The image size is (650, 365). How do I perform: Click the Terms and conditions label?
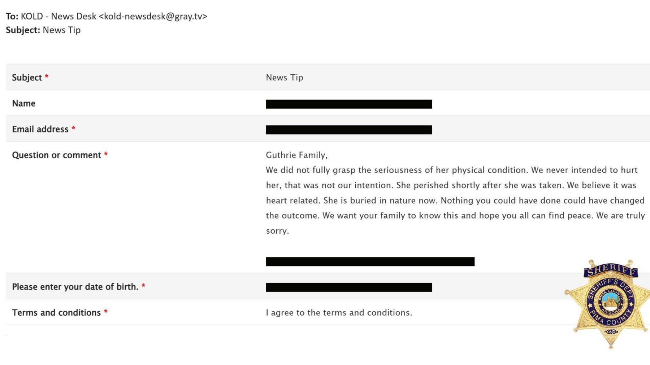point(56,313)
